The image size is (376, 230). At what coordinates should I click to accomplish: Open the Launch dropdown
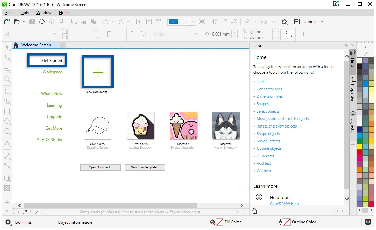click(x=322, y=21)
